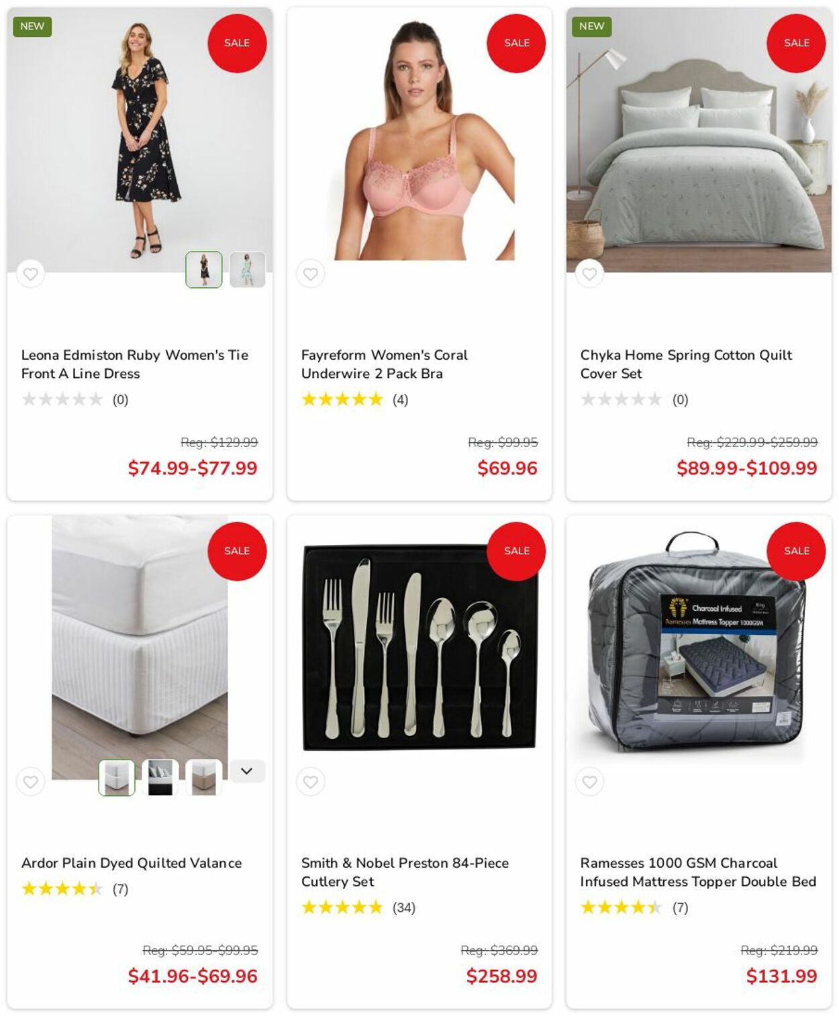Expand more colour options for Ardor Valance
The image size is (839, 1016).
coord(247,771)
